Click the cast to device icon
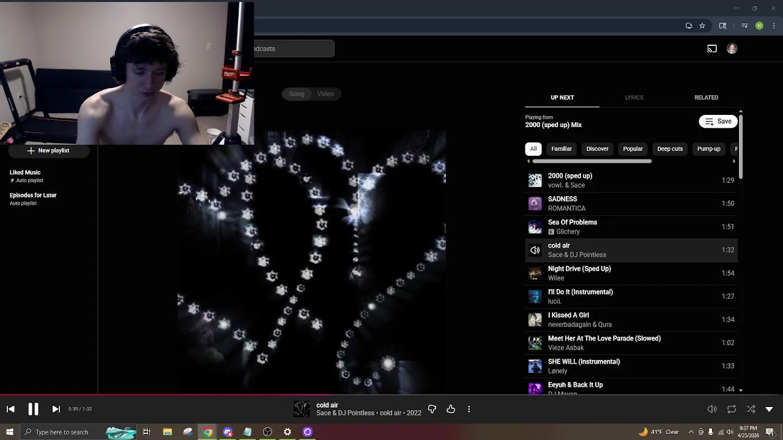 coord(712,49)
